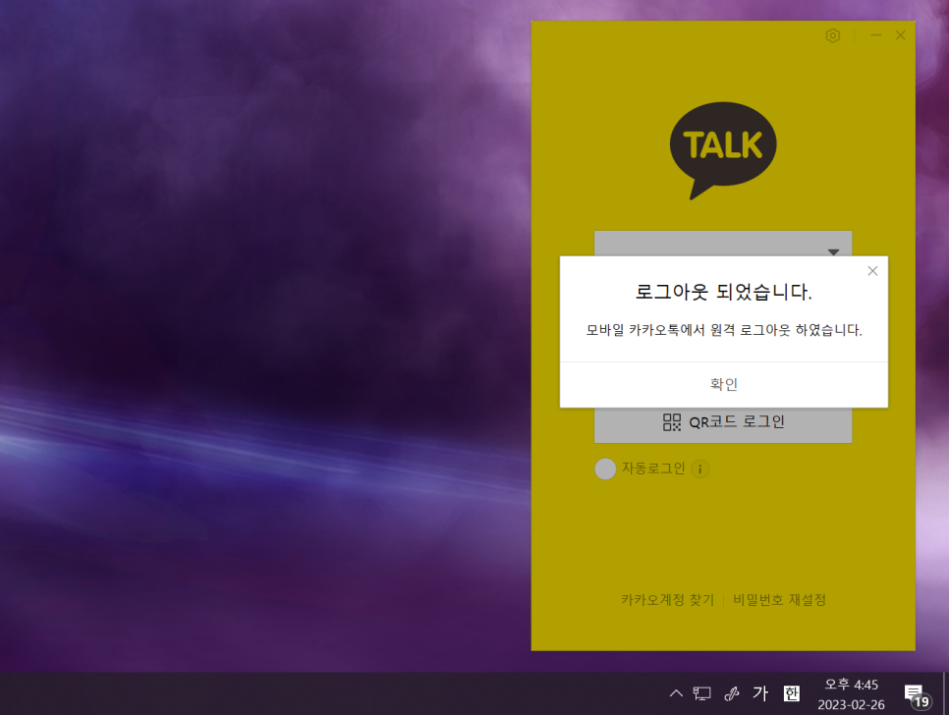Open the taskbar clock and date
Screen dimensions: 949x715
coord(851,693)
